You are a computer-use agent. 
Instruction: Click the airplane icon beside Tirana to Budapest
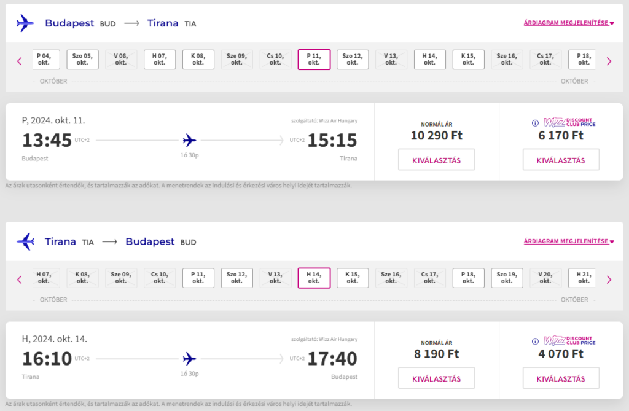tap(25, 242)
